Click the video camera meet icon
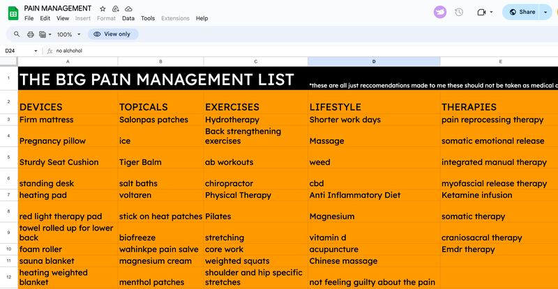This screenshot has height=289, width=558. 481,12
